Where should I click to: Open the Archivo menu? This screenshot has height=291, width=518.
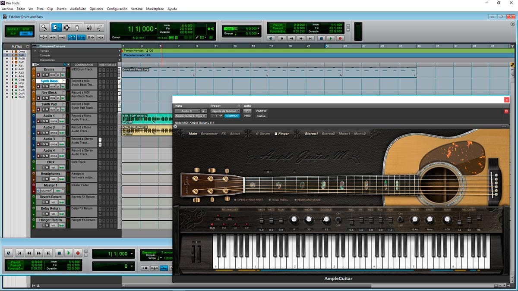[8, 9]
